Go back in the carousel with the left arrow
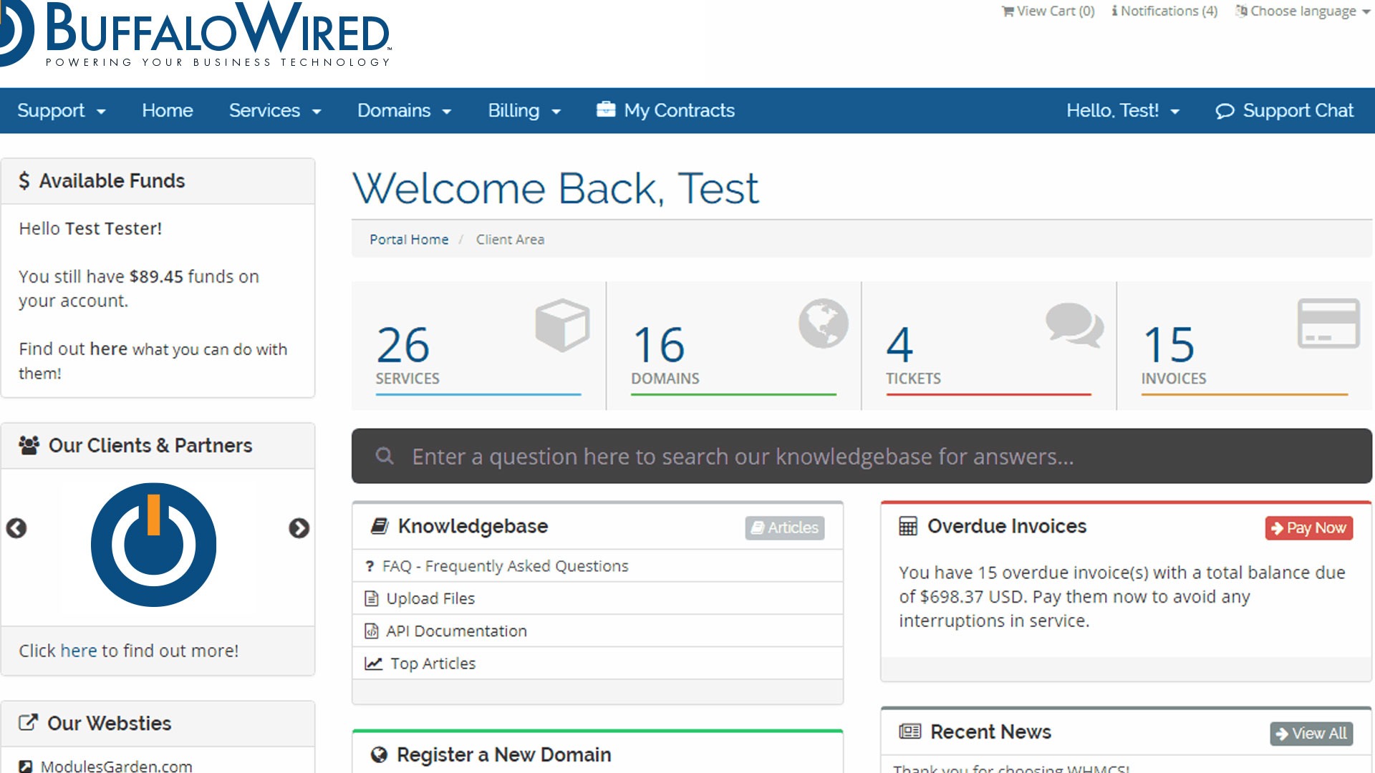Screen dimensions: 1375x773 coord(17,529)
